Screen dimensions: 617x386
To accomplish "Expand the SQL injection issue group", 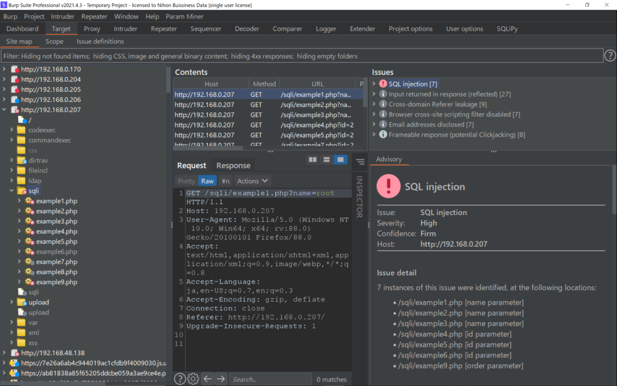I will pyautogui.click(x=374, y=84).
